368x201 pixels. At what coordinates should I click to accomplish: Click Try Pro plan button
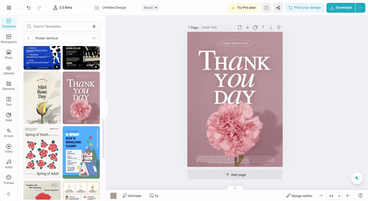(243, 8)
